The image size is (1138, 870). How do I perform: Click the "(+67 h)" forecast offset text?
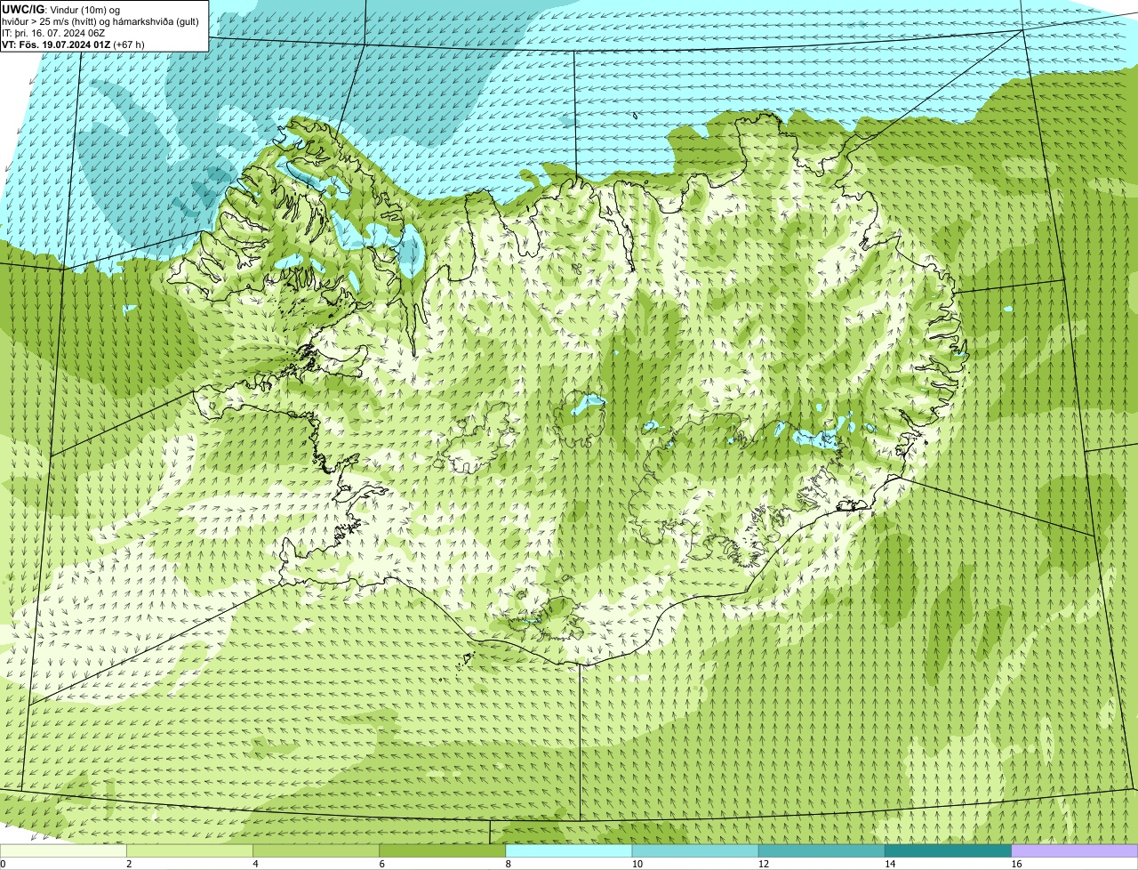[129, 44]
